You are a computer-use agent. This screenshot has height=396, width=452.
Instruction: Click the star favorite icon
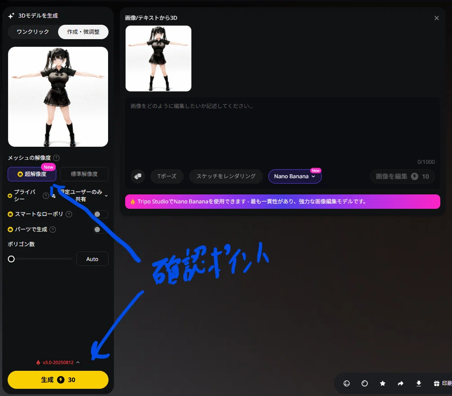(x=383, y=383)
